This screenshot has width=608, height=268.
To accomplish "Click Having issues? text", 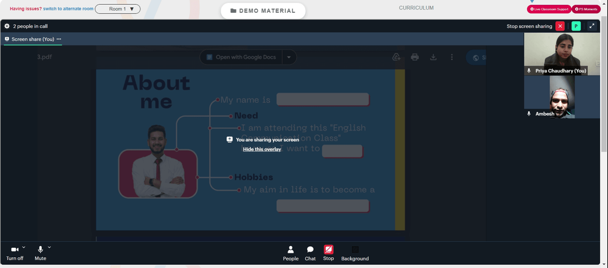I will click(26, 9).
